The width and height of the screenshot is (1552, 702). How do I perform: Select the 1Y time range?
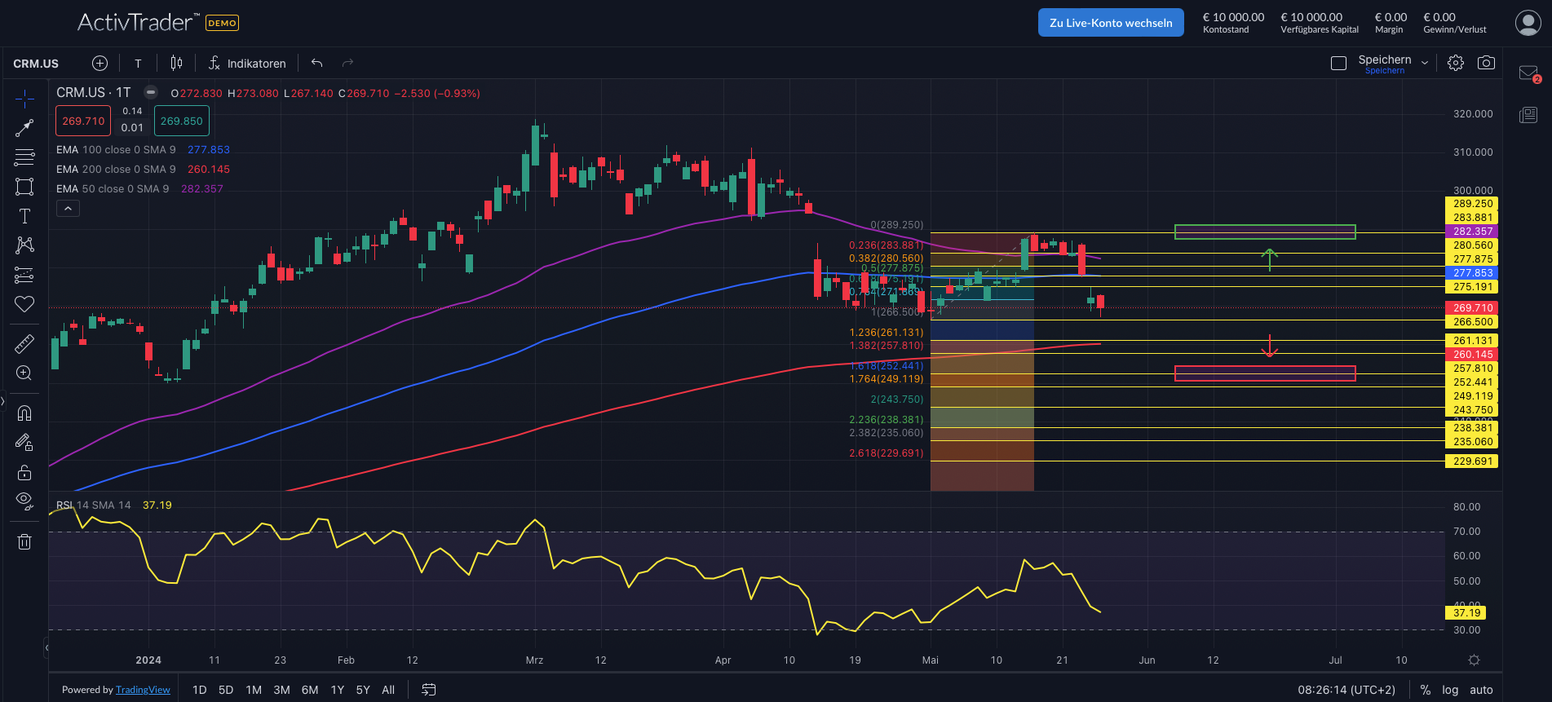click(337, 690)
